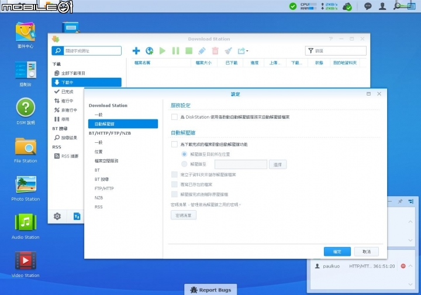Click the blue OK confirm button

pyautogui.click(x=337, y=252)
